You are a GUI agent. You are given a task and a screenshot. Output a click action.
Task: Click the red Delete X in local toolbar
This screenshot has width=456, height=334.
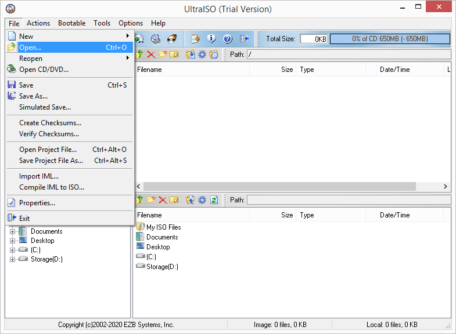163,200
